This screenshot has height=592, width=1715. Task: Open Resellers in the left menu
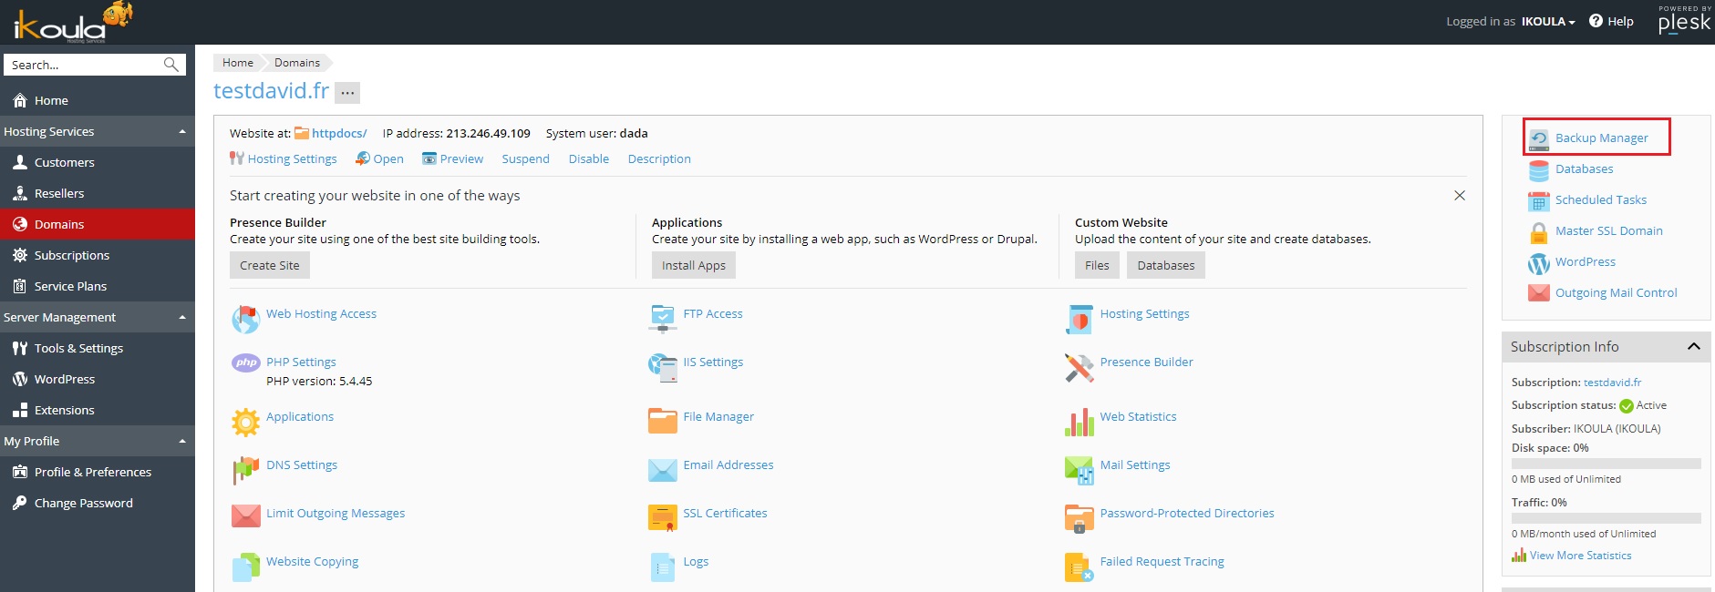tap(98, 193)
